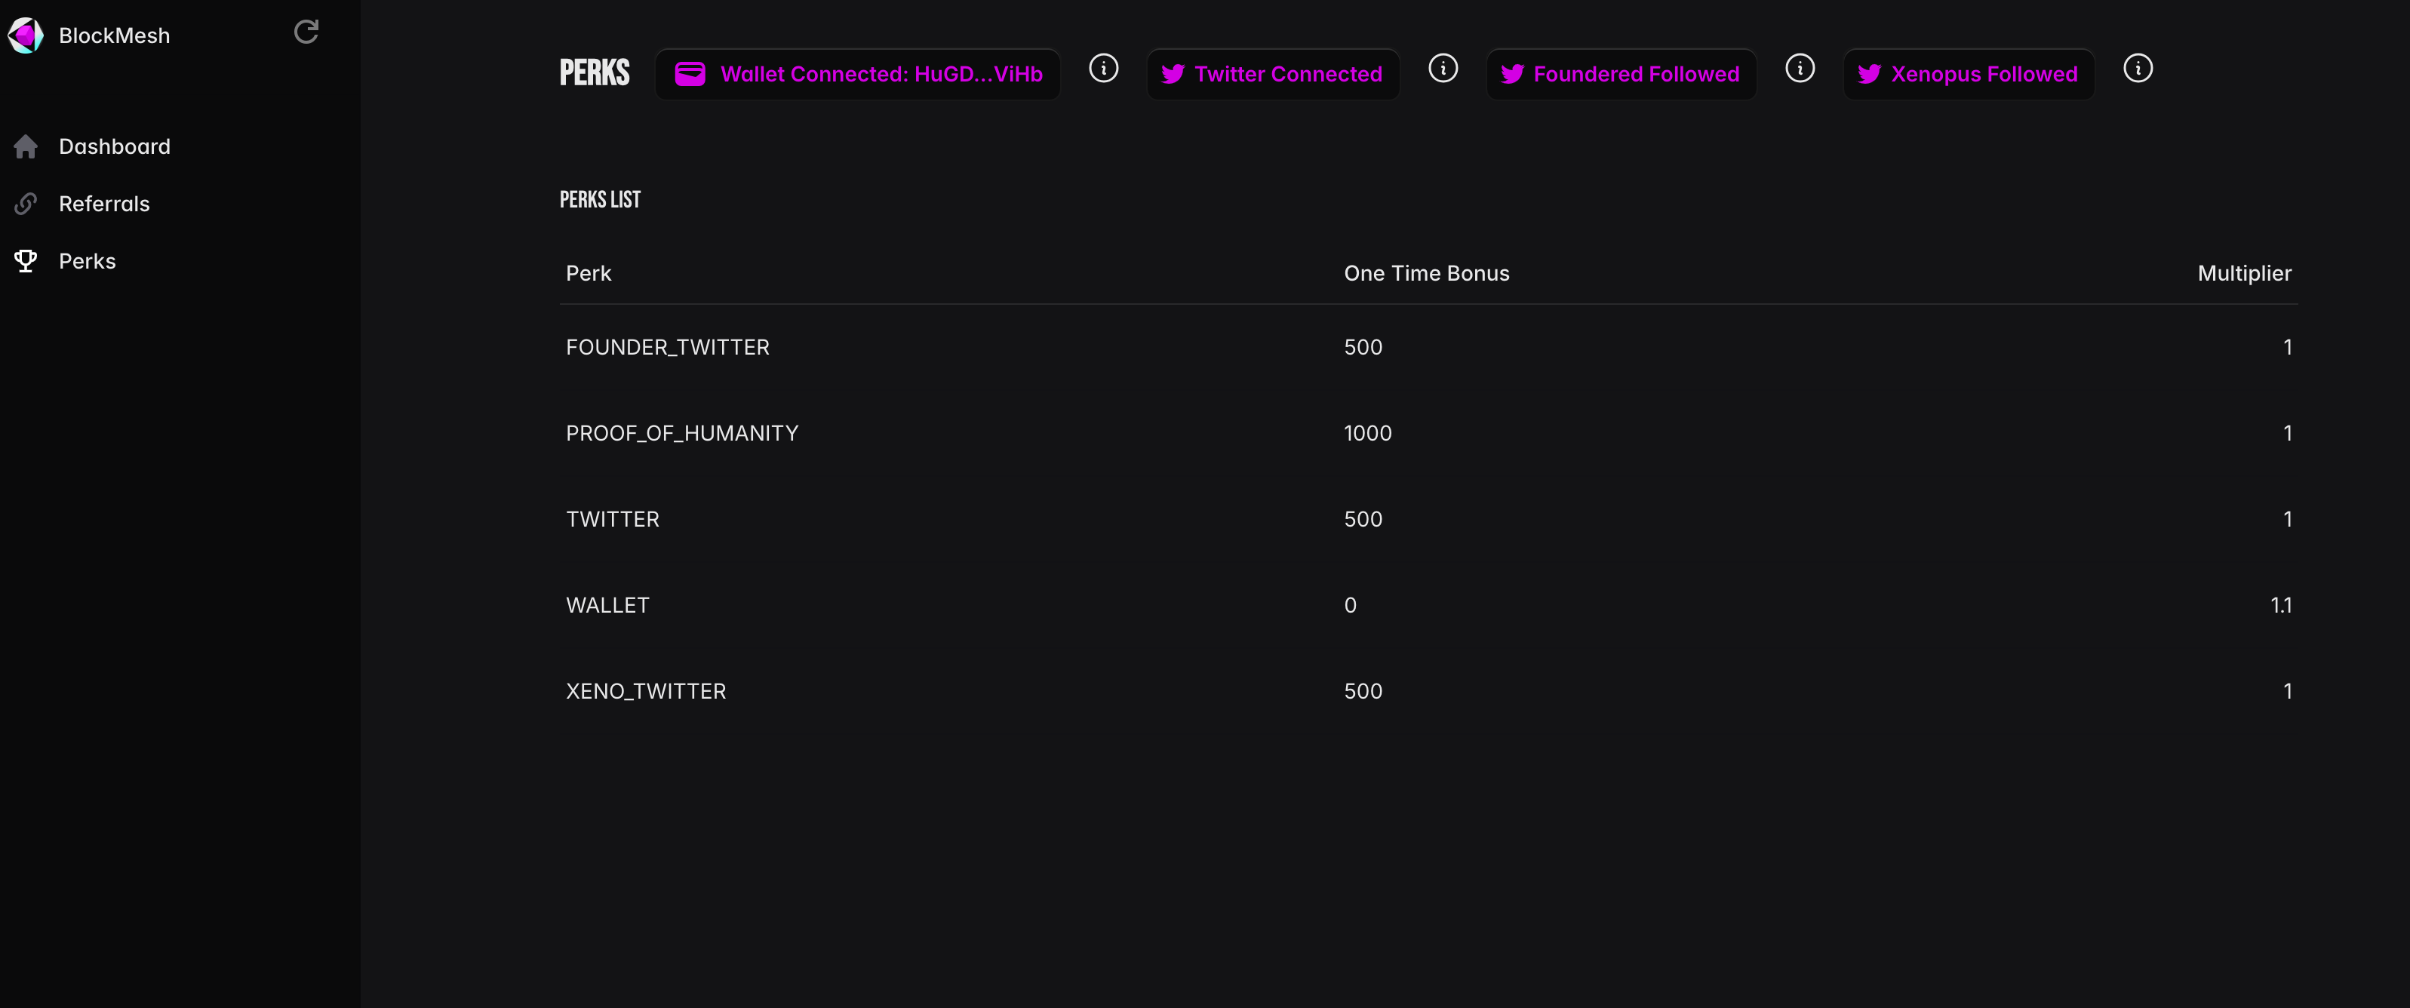Click the PERKS page heading

pos(594,73)
